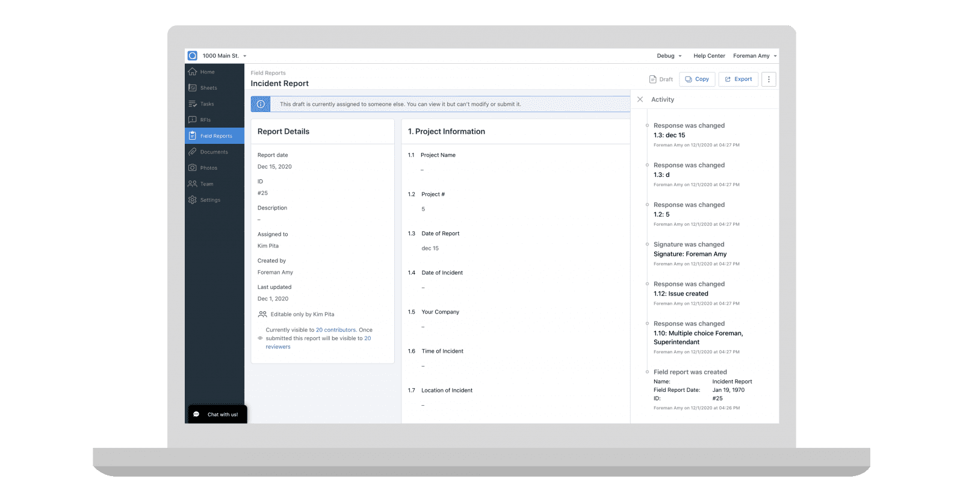Screen dimensions: 963x502
Task: Open the Help Center link
Action: click(x=709, y=56)
